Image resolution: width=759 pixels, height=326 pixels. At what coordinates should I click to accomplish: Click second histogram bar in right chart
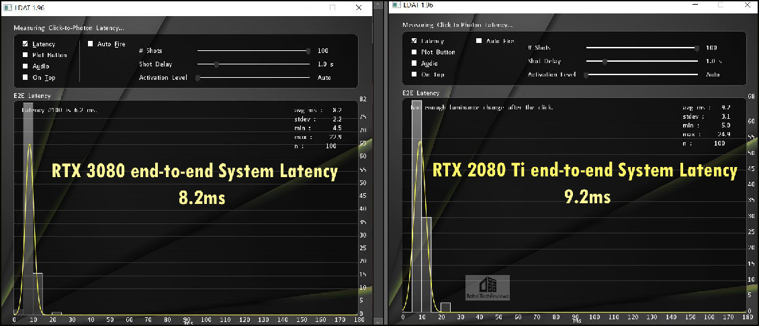pyautogui.click(x=427, y=264)
